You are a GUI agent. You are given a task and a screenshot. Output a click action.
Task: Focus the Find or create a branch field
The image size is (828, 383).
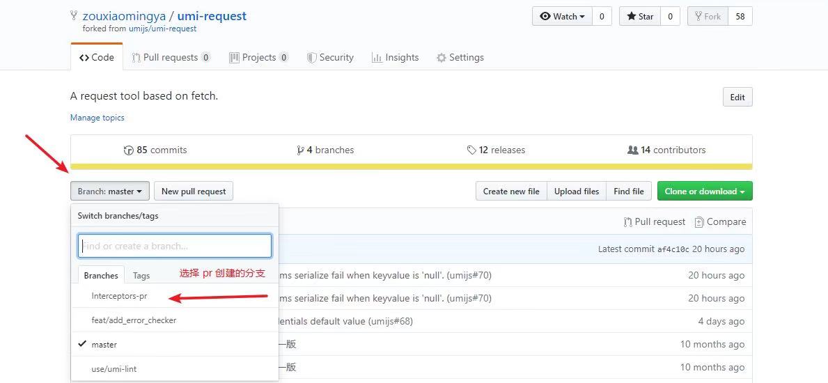click(175, 247)
